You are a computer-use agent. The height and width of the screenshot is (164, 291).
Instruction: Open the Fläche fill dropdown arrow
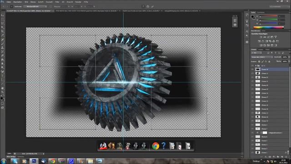pos(289,61)
